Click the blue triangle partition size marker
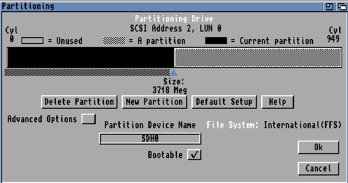The width and height of the screenshot is (348, 183). [x=173, y=73]
